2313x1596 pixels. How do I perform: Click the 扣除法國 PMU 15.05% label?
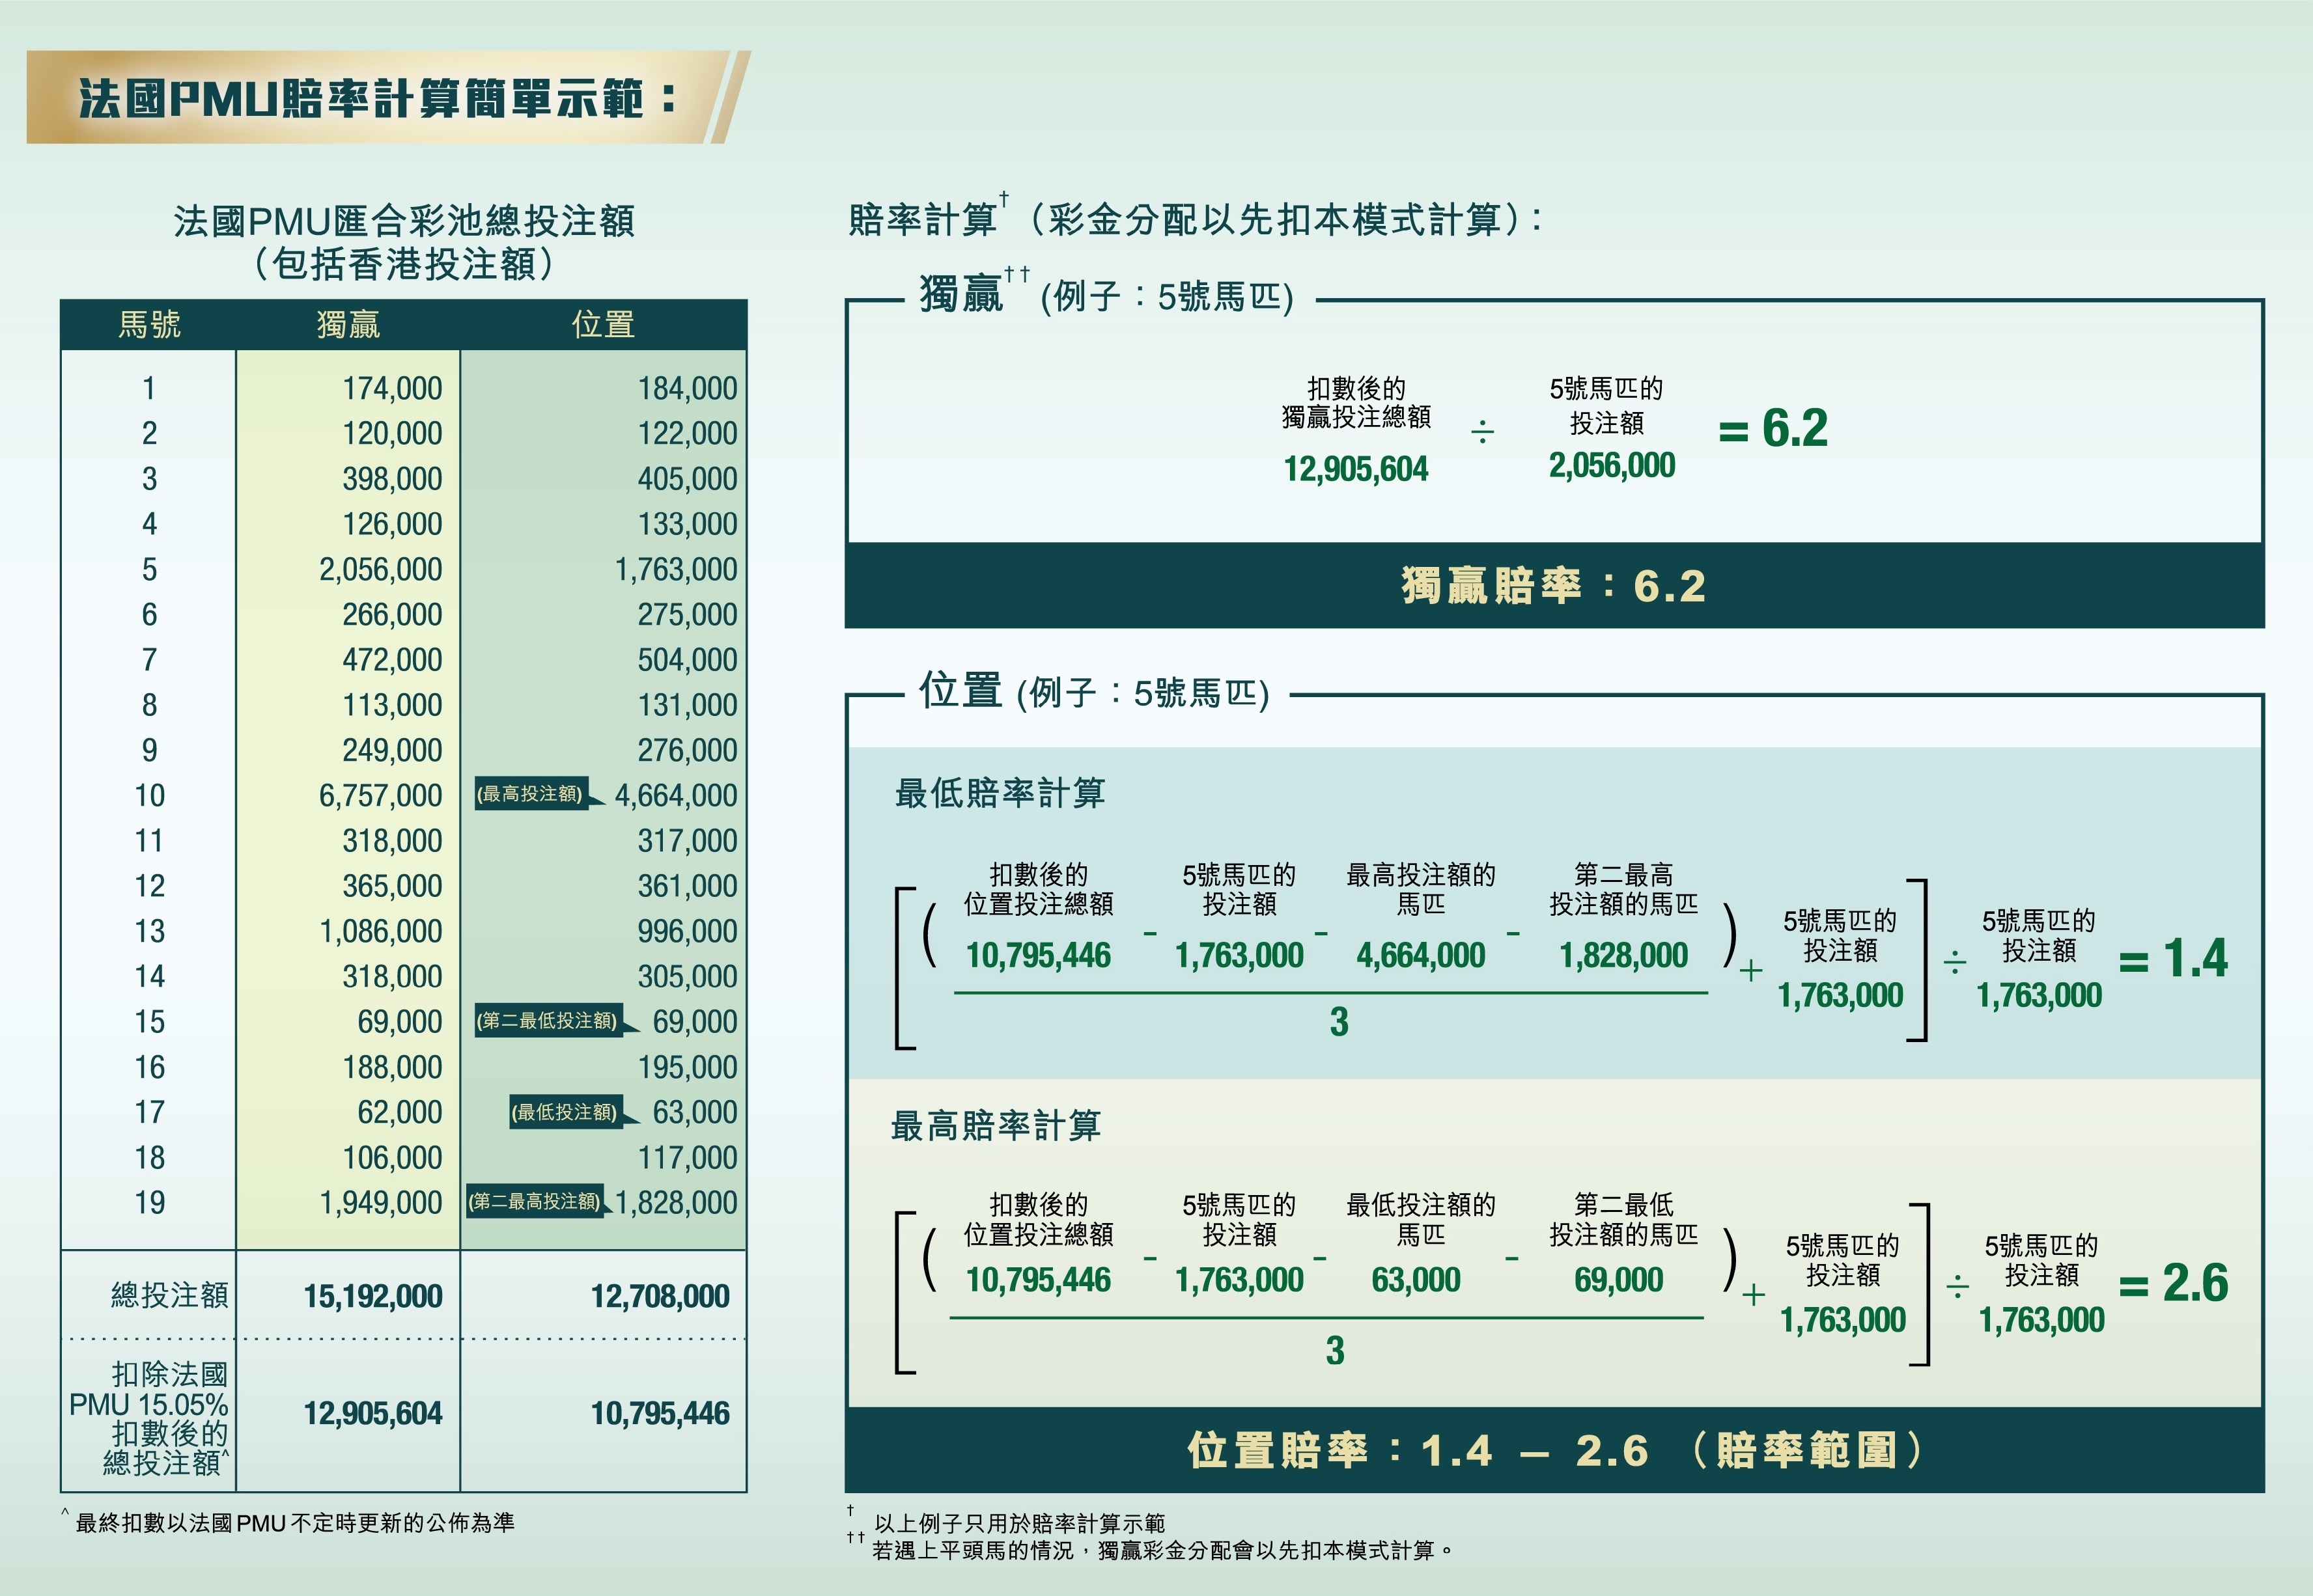149,1418
